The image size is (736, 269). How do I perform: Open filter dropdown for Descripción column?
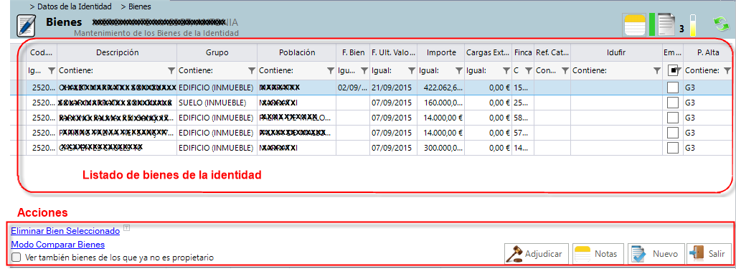click(x=171, y=70)
